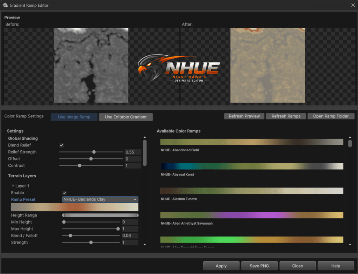Click the Height Range bar

100,215
